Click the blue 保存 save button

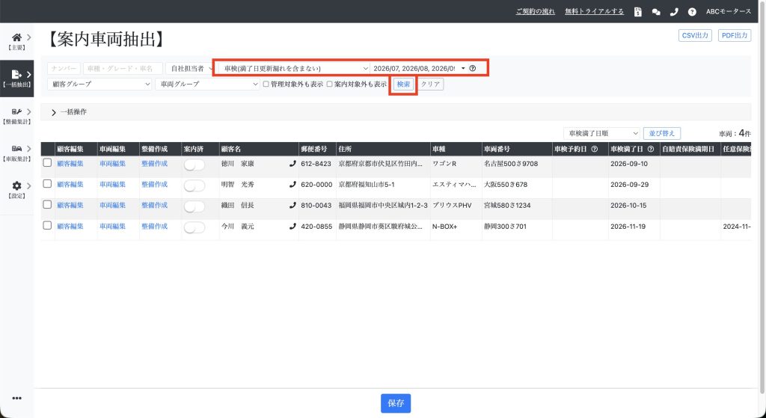point(396,403)
